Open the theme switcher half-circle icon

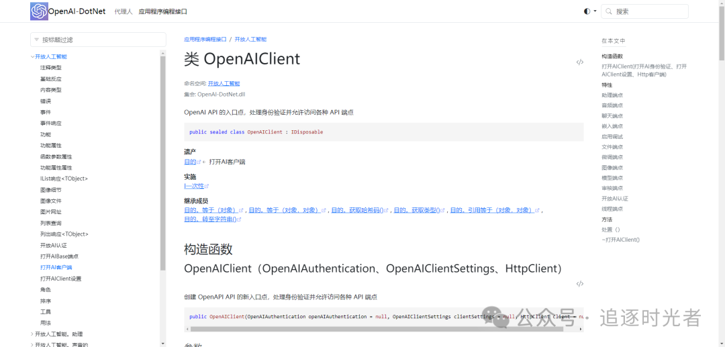point(587,11)
